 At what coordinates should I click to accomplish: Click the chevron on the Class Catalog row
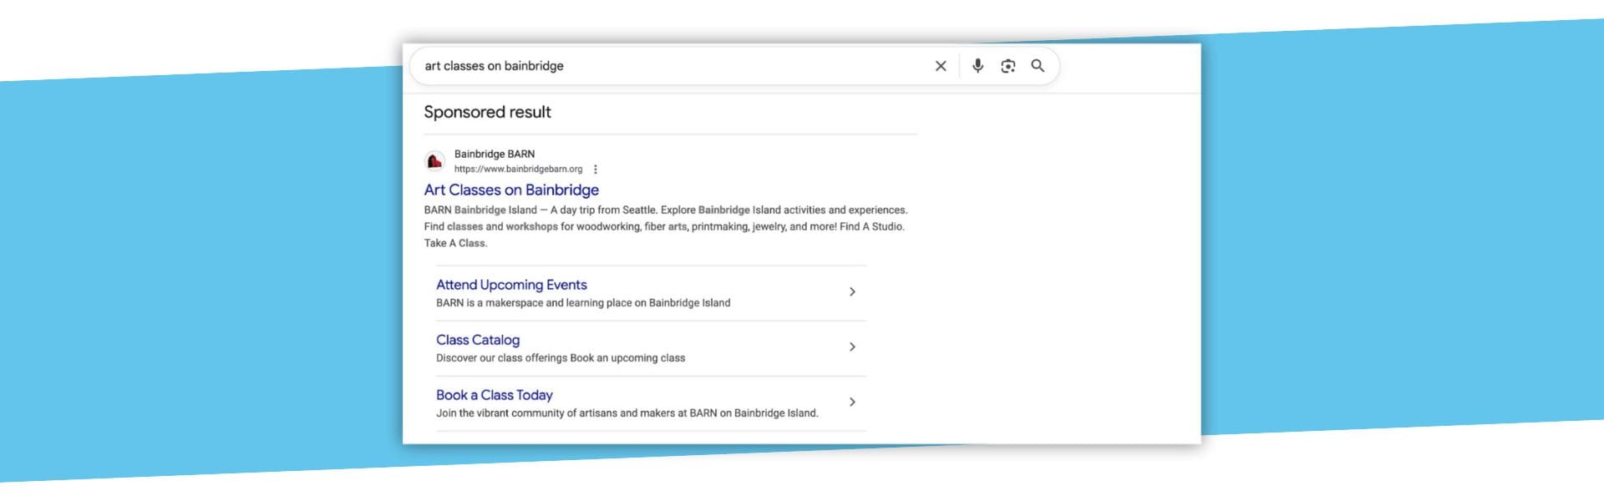[x=852, y=347]
